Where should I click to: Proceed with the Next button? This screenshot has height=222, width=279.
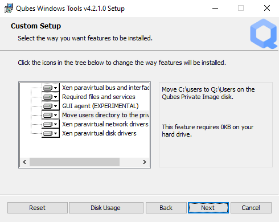(208, 208)
